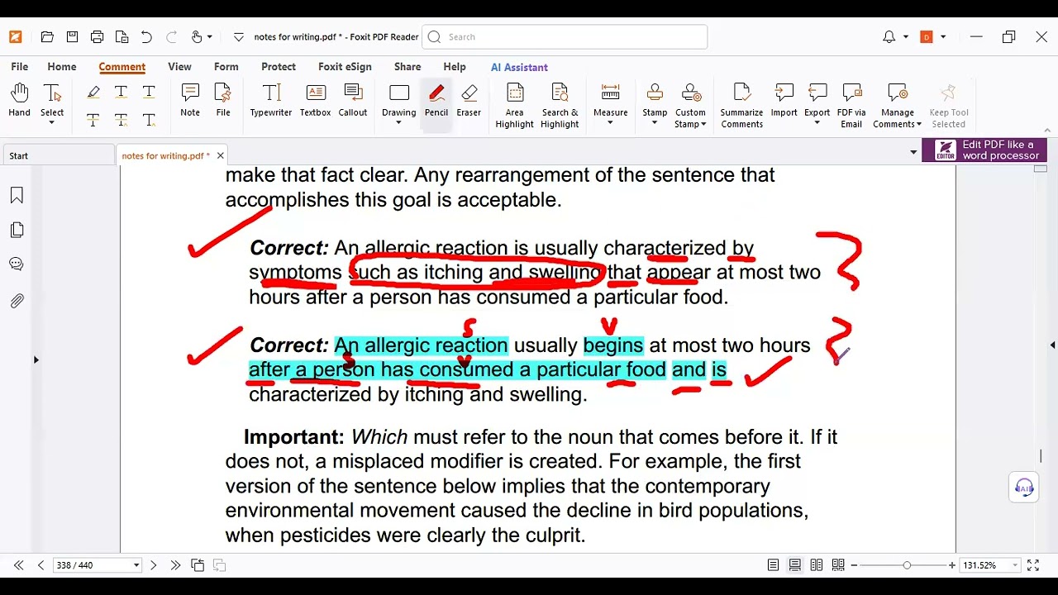Switch to Continuous Facing view mode
This screenshot has width=1058, height=595.
pos(838,565)
